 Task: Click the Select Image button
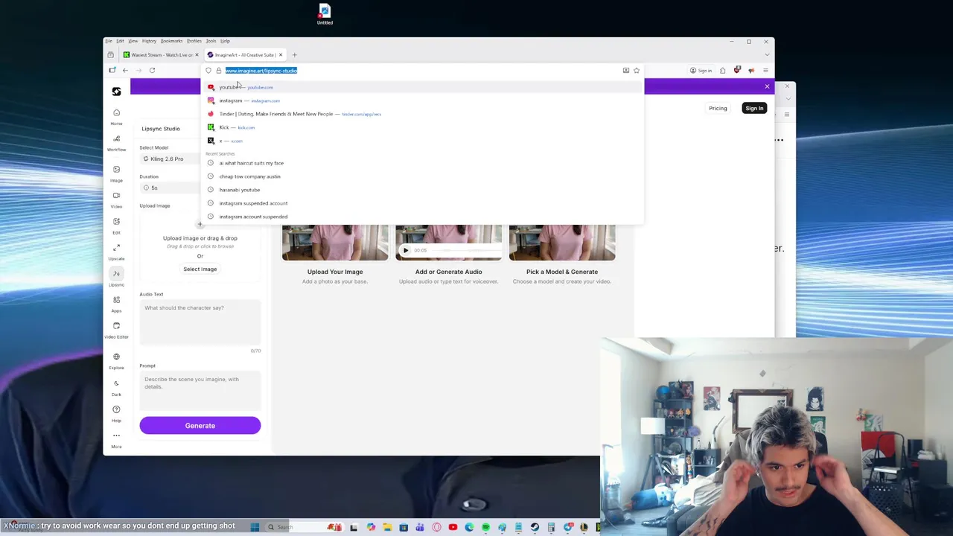pos(200,269)
